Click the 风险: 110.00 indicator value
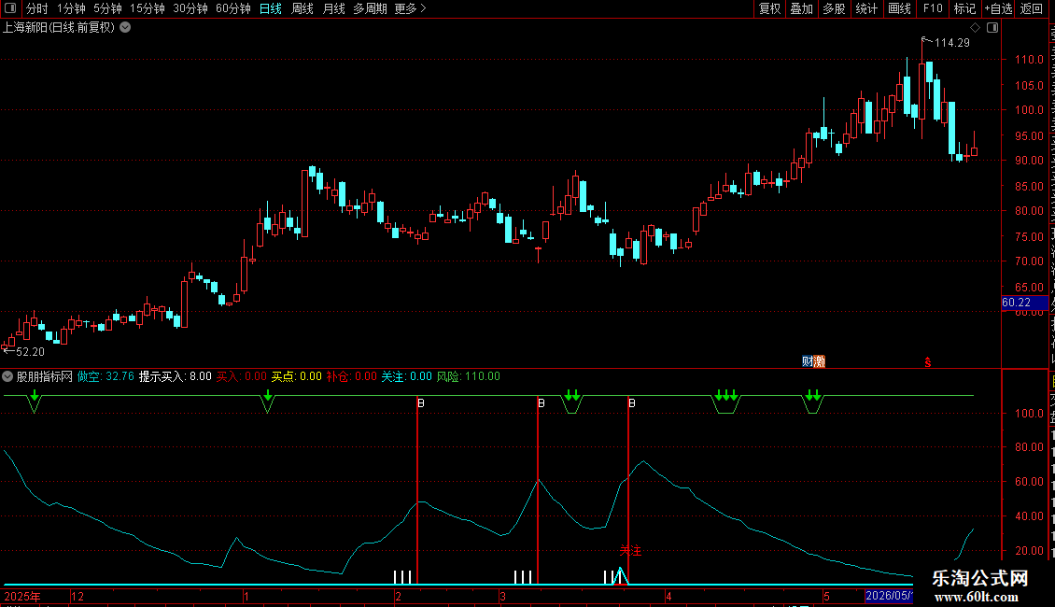 click(x=469, y=376)
